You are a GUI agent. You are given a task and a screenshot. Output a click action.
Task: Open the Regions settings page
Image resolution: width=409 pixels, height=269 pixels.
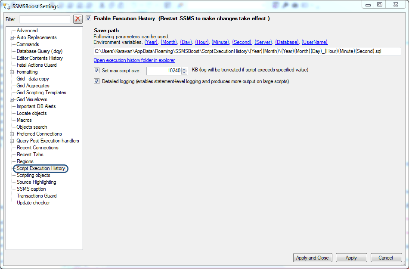click(25, 161)
